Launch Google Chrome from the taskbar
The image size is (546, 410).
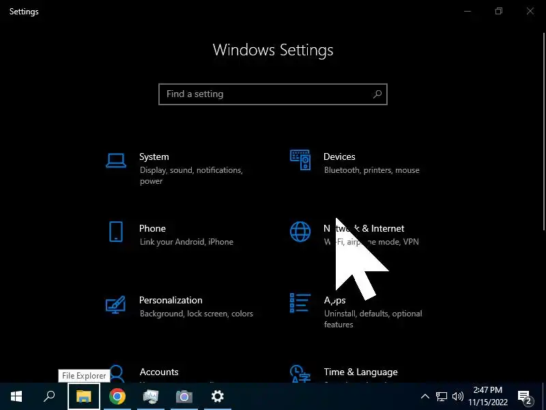tap(117, 396)
